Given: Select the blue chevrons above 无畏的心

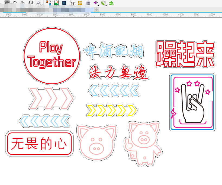Looking at the screenshot, I should click(44, 121).
